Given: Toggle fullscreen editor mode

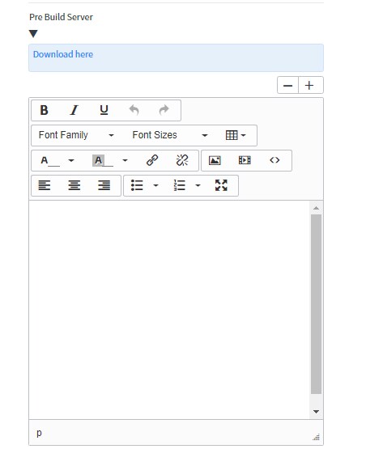Looking at the screenshot, I should click(221, 185).
